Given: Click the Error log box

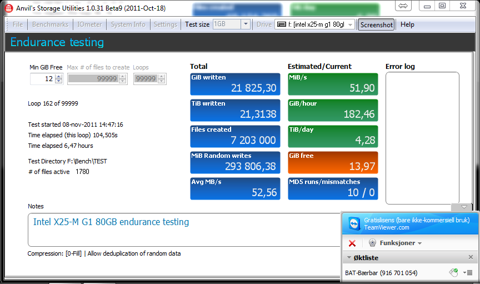Looking at the screenshot, I should [422, 138].
